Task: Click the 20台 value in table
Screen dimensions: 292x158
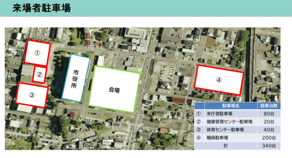Action: tap(269, 122)
